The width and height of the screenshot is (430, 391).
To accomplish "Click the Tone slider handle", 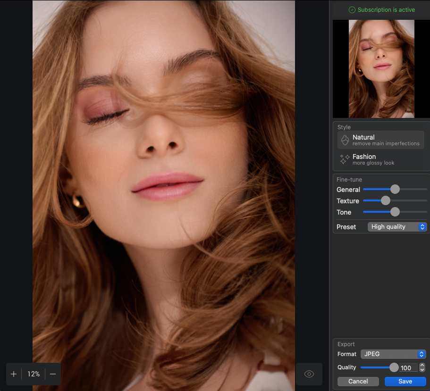I will click(x=395, y=212).
